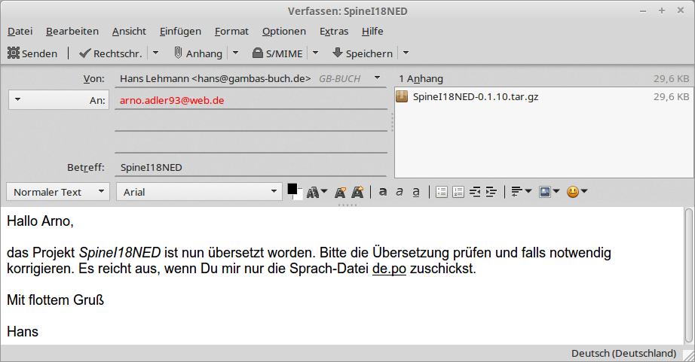Insert a numbered list
The height and width of the screenshot is (362, 695).
[458, 192]
